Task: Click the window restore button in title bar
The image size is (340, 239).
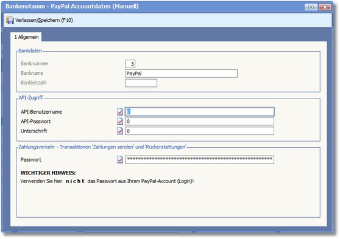Action: coord(311,7)
